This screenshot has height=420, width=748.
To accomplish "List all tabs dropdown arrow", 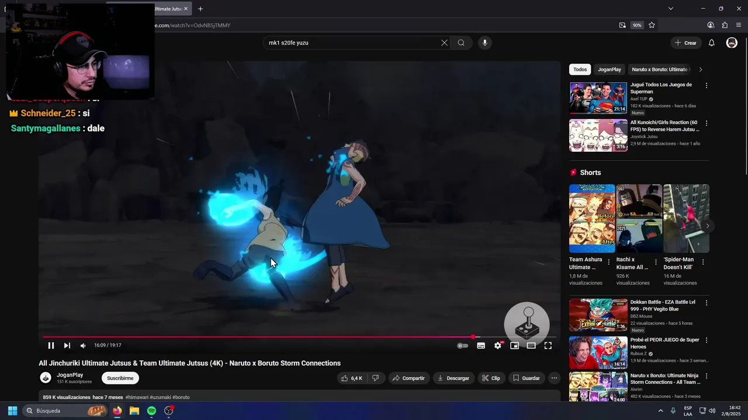I will 671,9.
